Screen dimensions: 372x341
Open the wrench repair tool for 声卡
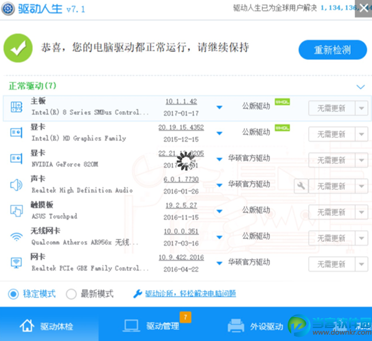301,186
